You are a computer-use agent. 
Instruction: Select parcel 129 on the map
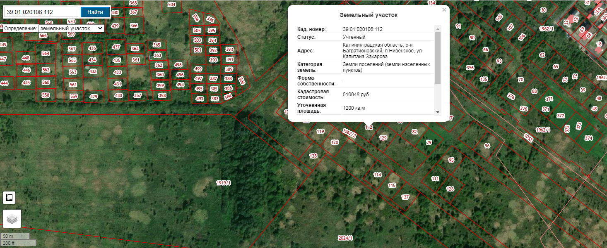coord(383,138)
